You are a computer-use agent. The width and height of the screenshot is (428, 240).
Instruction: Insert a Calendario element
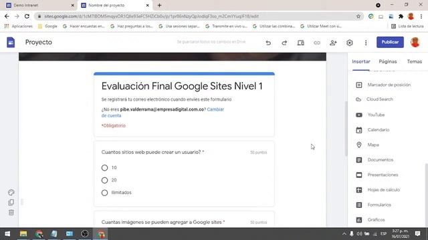372,130
